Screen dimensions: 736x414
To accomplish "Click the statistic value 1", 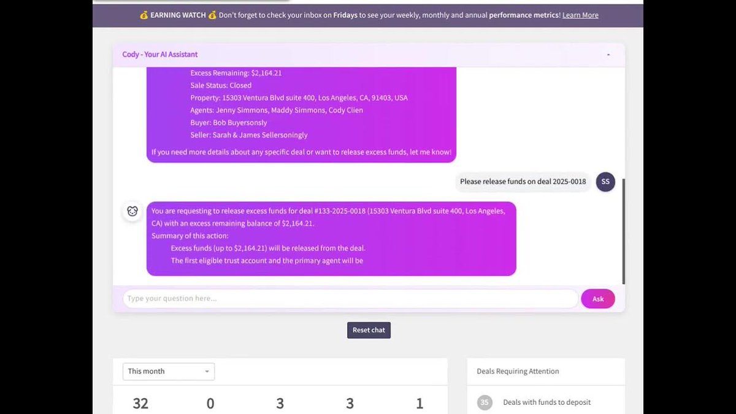I will click(x=420, y=404).
